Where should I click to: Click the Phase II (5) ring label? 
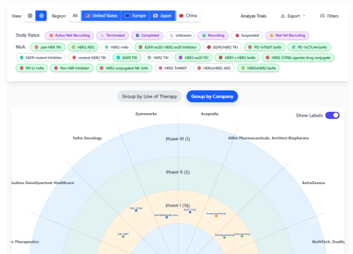pyautogui.click(x=178, y=172)
